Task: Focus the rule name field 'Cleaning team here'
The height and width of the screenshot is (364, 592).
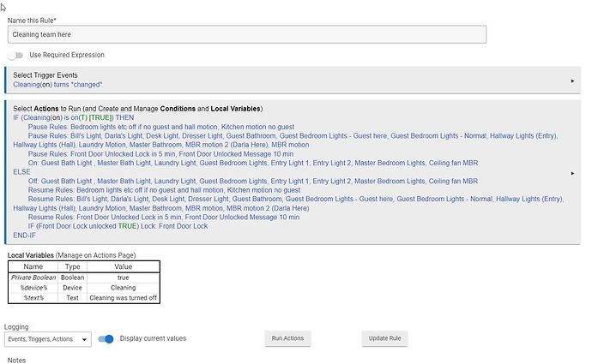Action: [x=246, y=34]
